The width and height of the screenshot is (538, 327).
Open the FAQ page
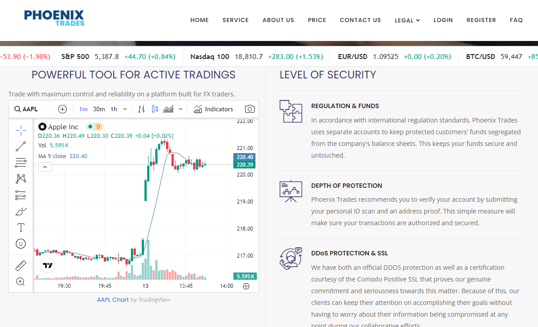(516, 20)
